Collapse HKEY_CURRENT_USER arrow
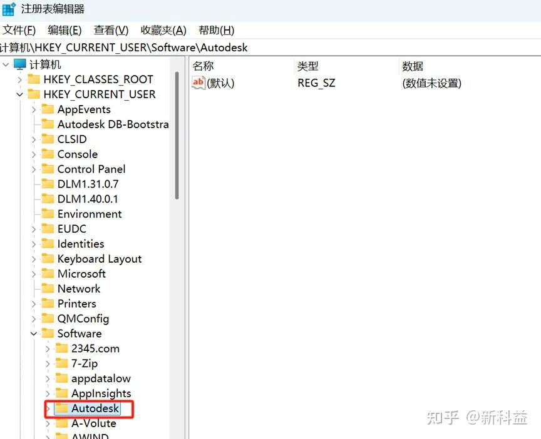 [x=19, y=94]
